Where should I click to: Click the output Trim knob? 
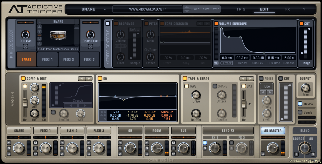pyautogui.click(x=305, y=88)
